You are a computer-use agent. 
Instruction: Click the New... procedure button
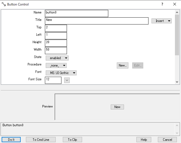(123, 65)
